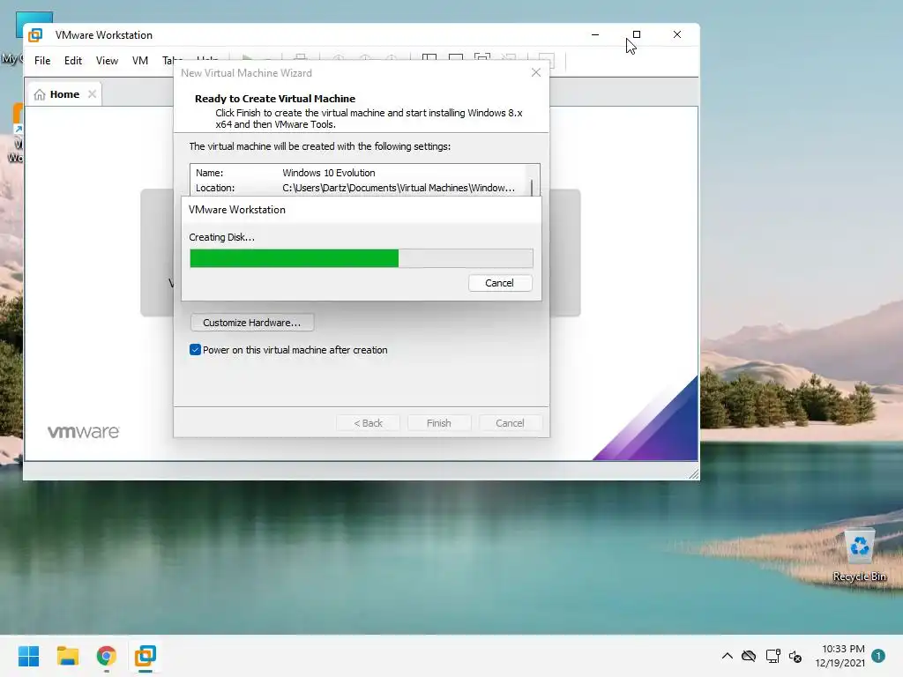This screenshot has width=903, height=677.
Task: Open the View menu
Action: 107,61
